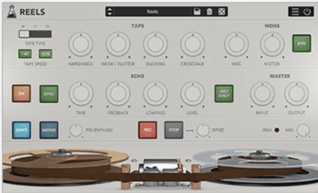Click the echo Lowpass knob

tap(155, 94)
